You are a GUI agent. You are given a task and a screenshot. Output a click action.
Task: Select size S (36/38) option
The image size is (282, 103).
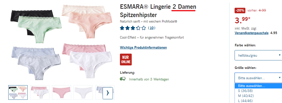(258, 91)
